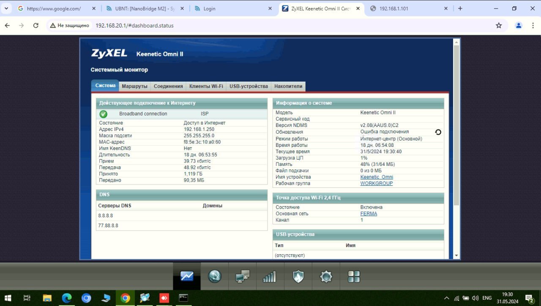Bookmark this page with star icon

click(x=499, y=25)
